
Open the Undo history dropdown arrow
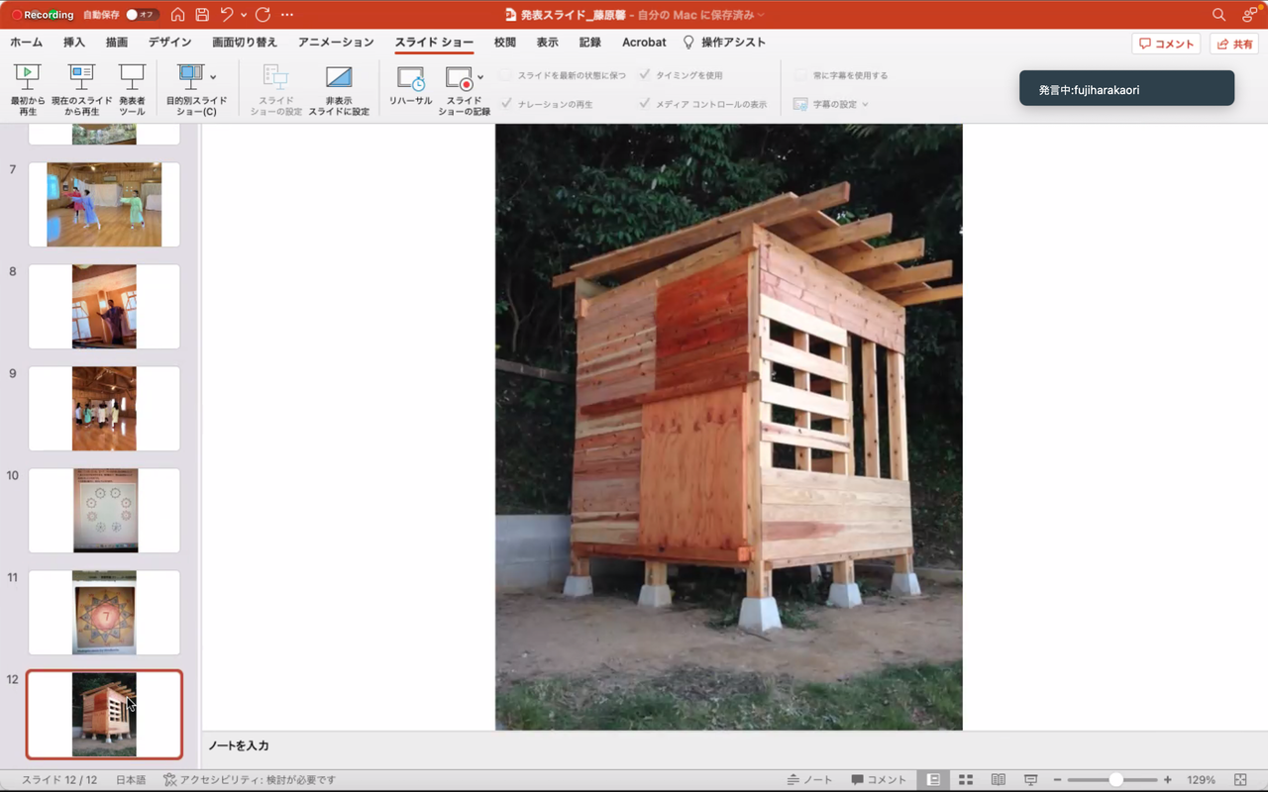(244, 15)
